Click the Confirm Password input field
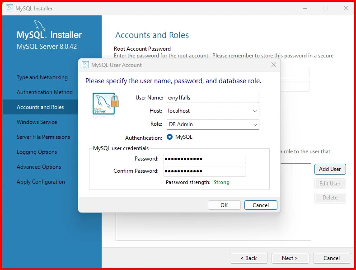The height and width of the screenshot is (270, 356). tap(205, 171)
